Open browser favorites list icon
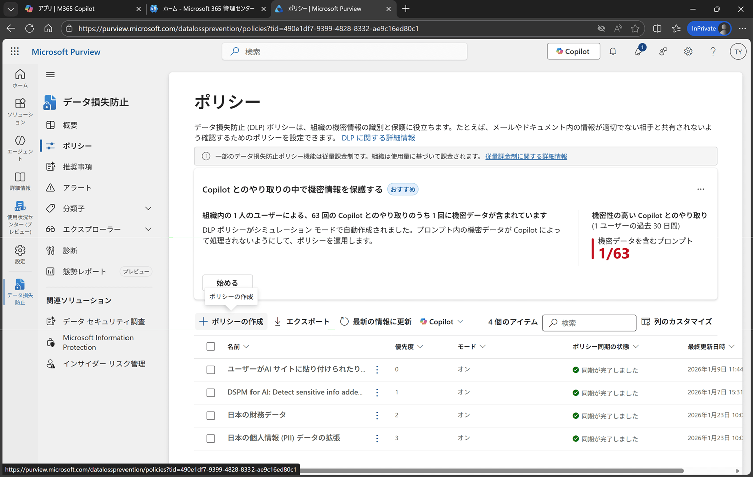This screenshot has height=477, width=753. 676,28
